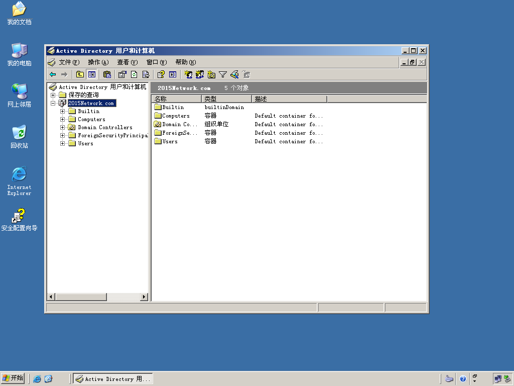Sort by the 名称 column header
Image resolution: width=514 pixels, height=386 pixels.
tap(176, 99)
